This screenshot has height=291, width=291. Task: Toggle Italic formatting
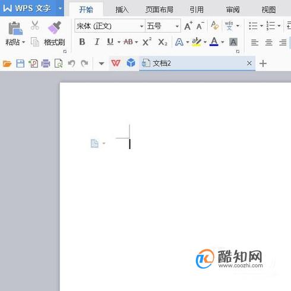(97, 42)
